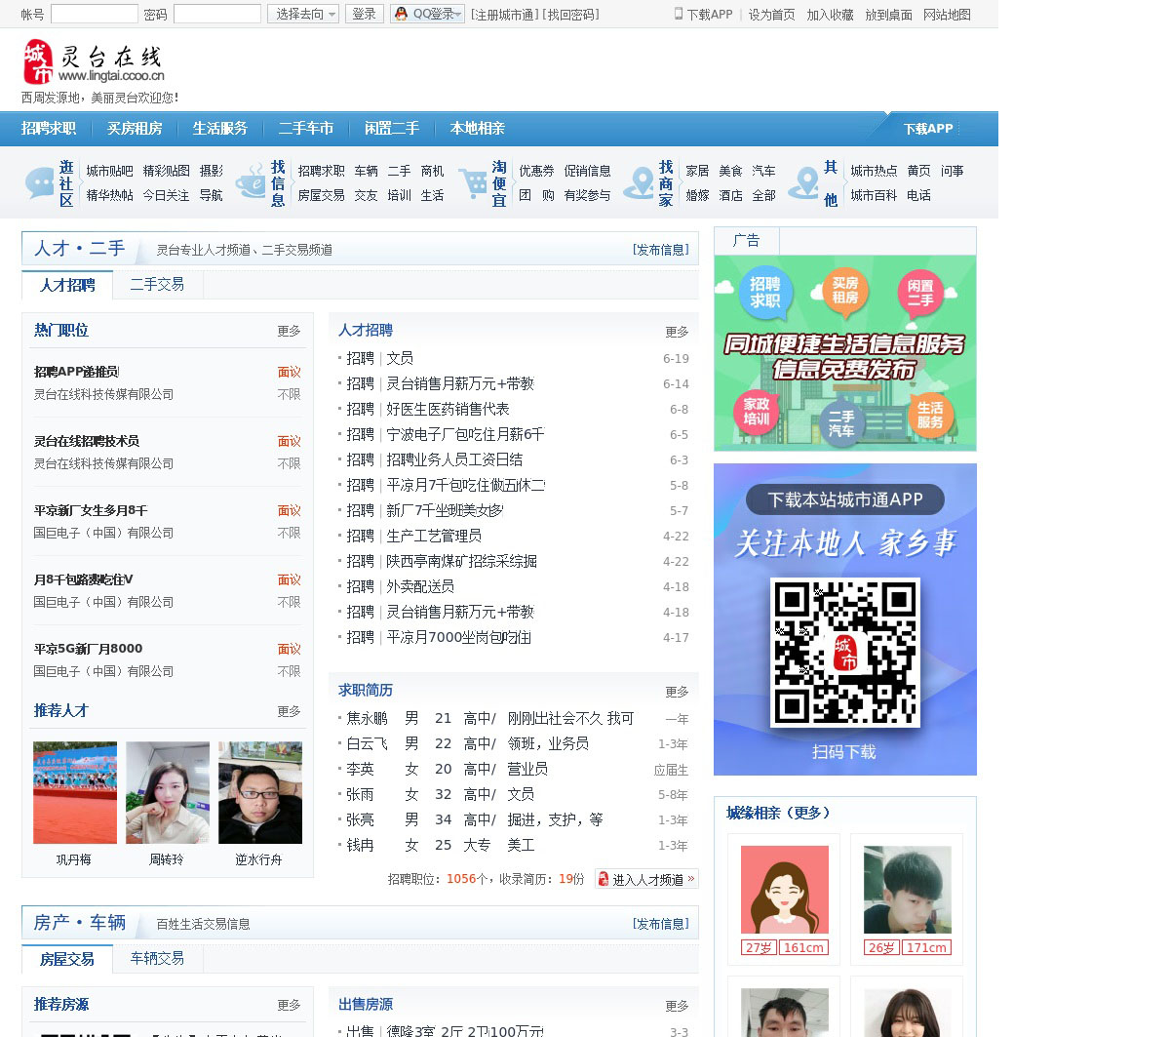Switch to the 二手交易 tab

pos(157,284)
